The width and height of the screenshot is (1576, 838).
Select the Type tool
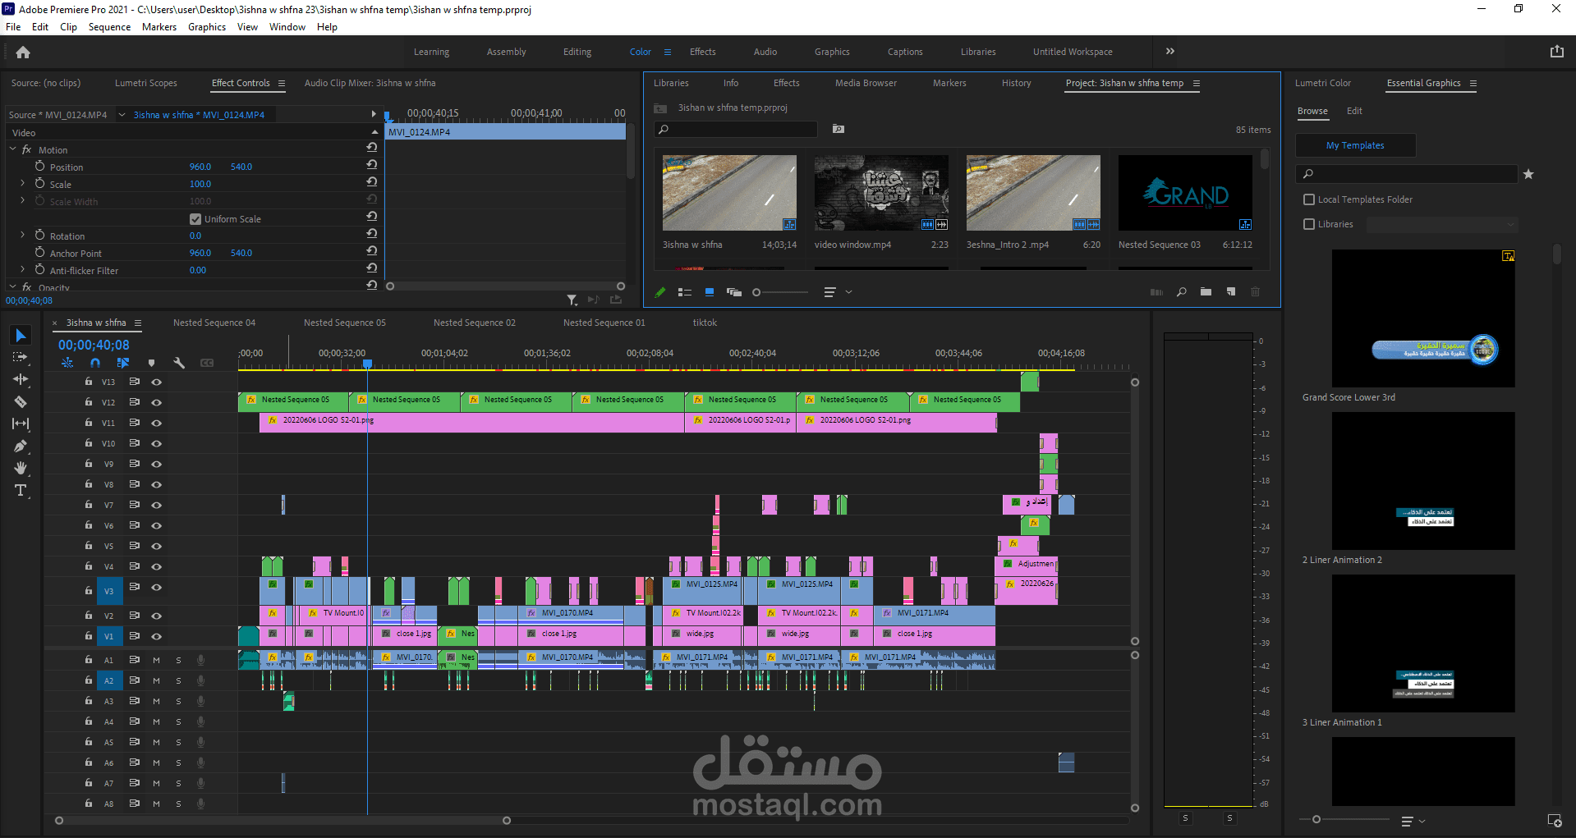21,490
